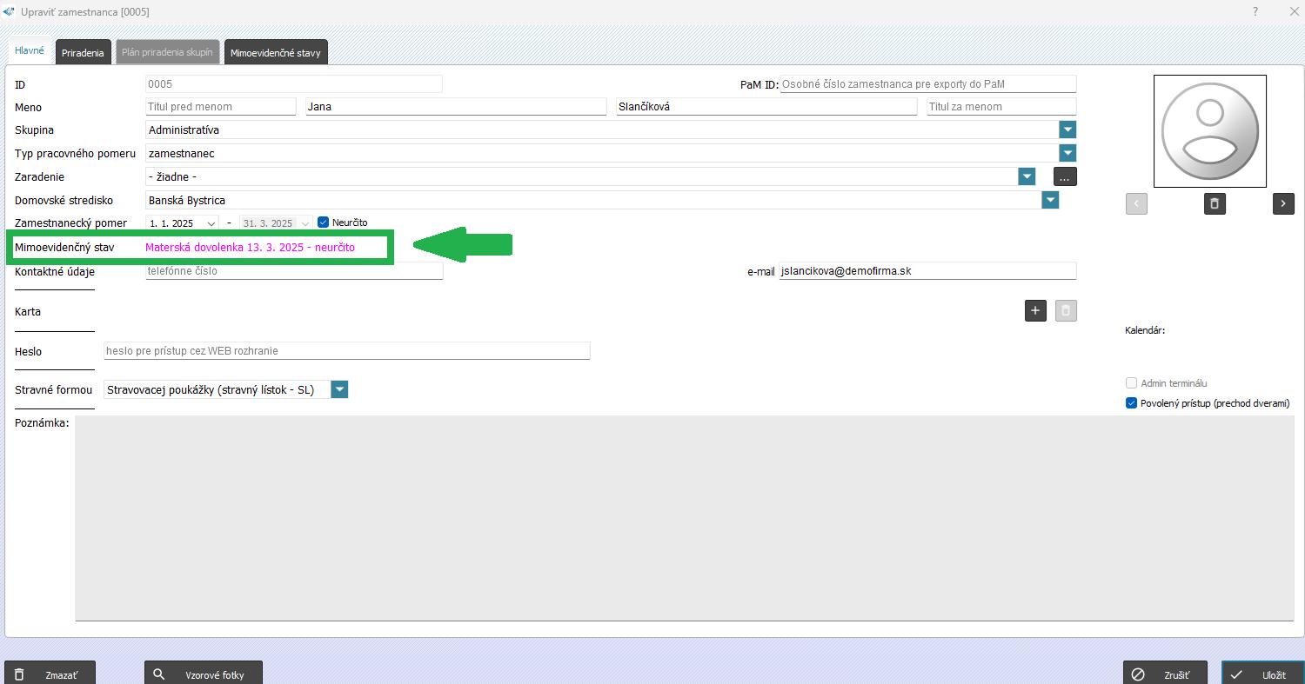Screen dimensions: 1305x684
Task: Open the employment start date picker
Action: 212,223
